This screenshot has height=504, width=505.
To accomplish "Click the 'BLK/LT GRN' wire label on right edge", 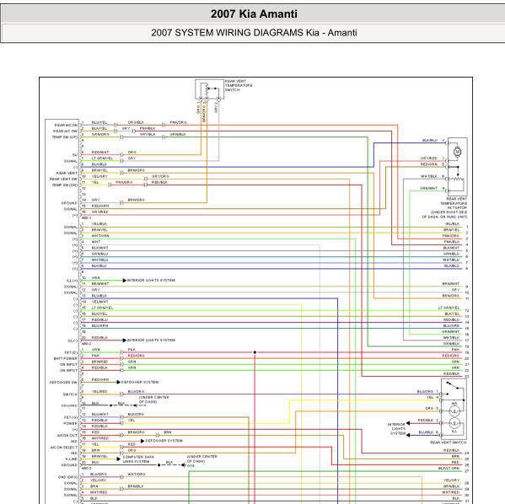I will pyautogui.click(x=449, y=468).
